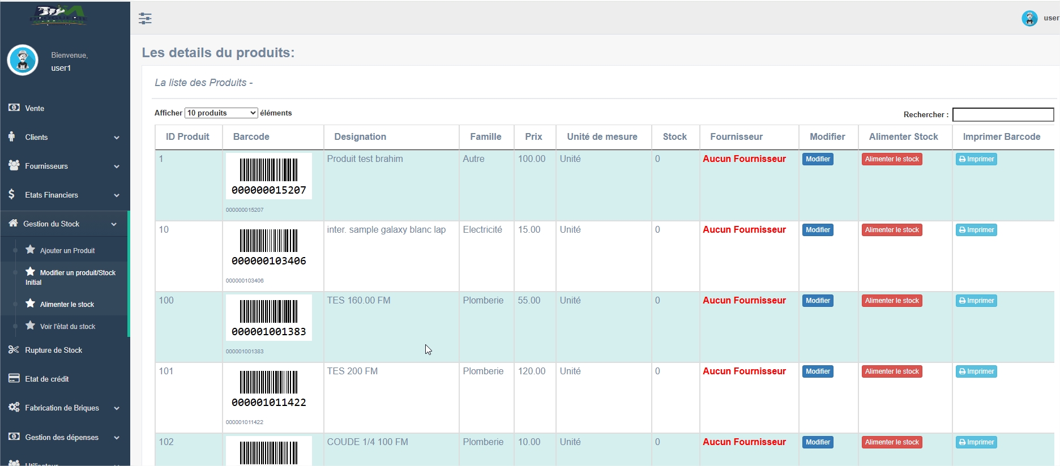Click the scissors icon for Rupture de Stock
The image size is (1060, 466).
(14, 350)
